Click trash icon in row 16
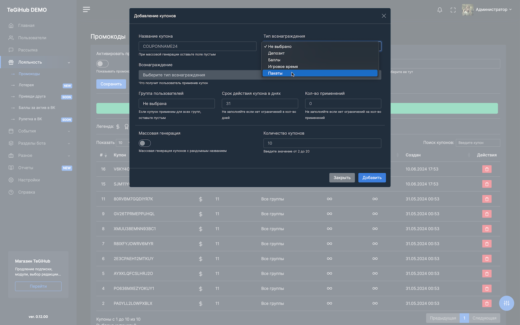Viewport: 520px width, 325px height. tap(487, 169)
